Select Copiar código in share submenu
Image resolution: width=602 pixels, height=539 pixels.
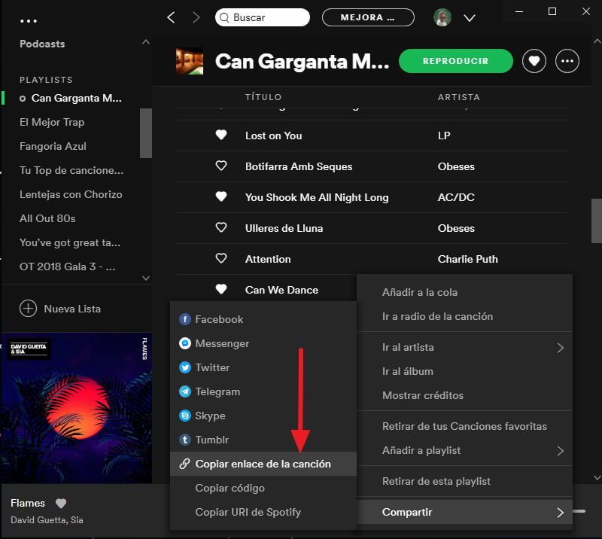coord(263,488)
